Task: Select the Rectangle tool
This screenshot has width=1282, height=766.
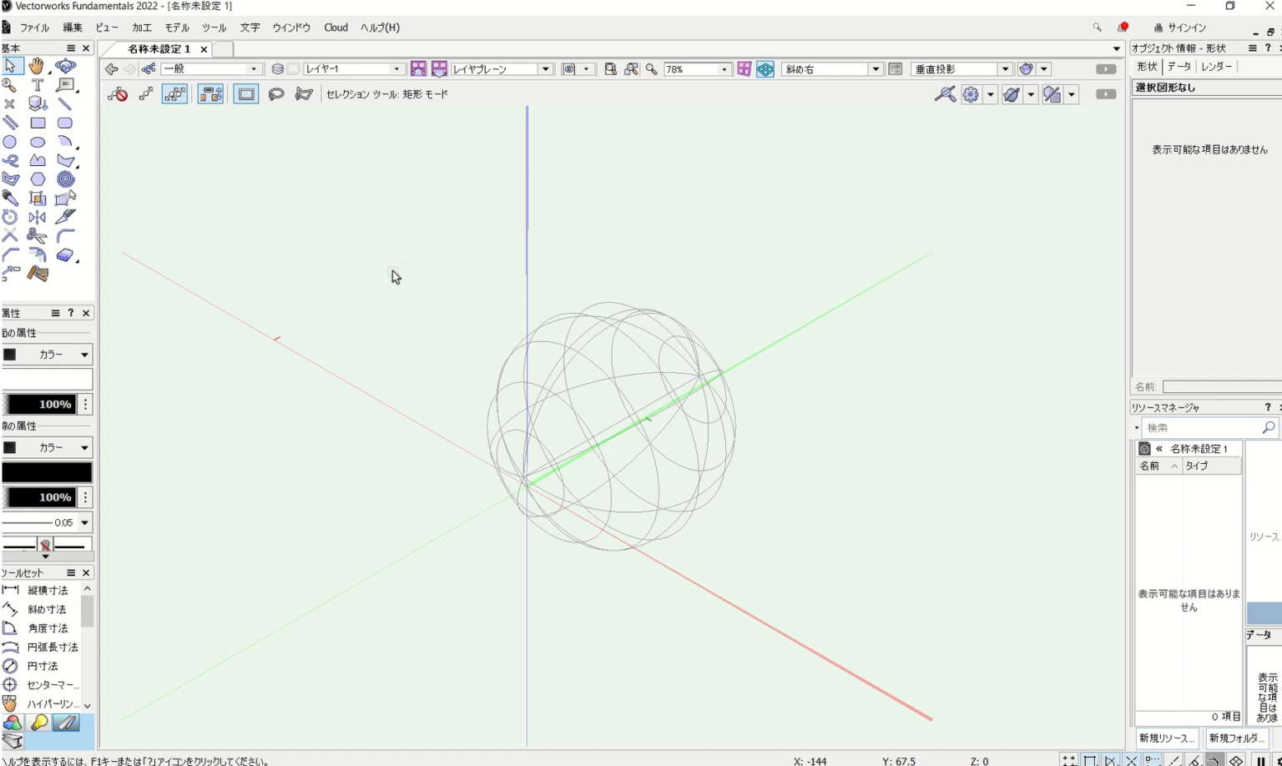Action: pos(38,122)
